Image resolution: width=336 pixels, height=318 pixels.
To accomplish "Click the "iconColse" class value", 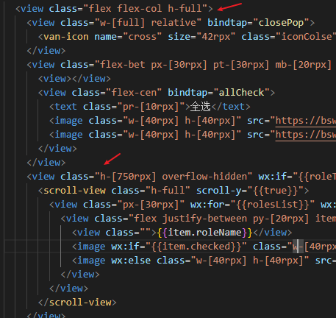I will (x=307, y=37).
